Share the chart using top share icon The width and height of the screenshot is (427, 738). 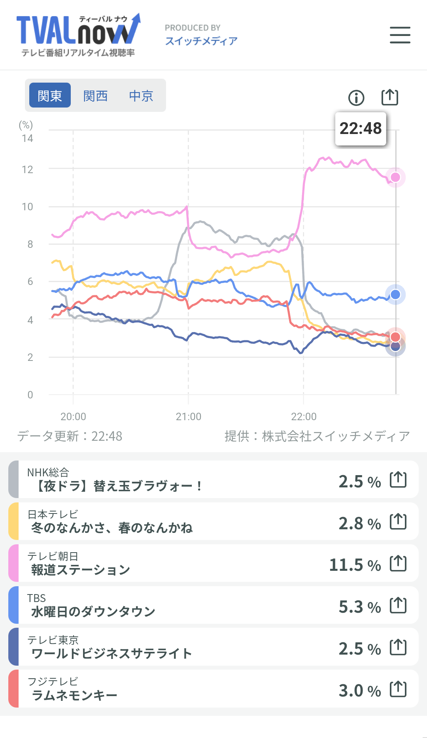(389, 97)
